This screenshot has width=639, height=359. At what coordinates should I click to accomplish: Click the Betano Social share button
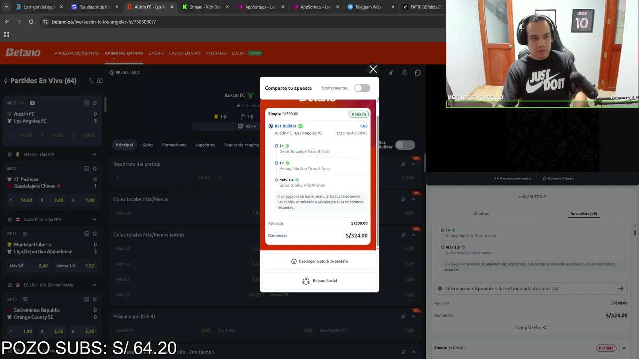319,281
